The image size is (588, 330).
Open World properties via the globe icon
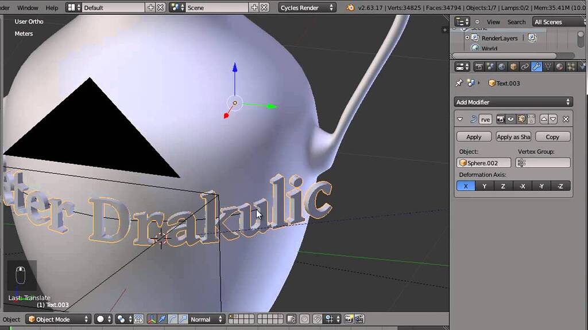point(502,67)
